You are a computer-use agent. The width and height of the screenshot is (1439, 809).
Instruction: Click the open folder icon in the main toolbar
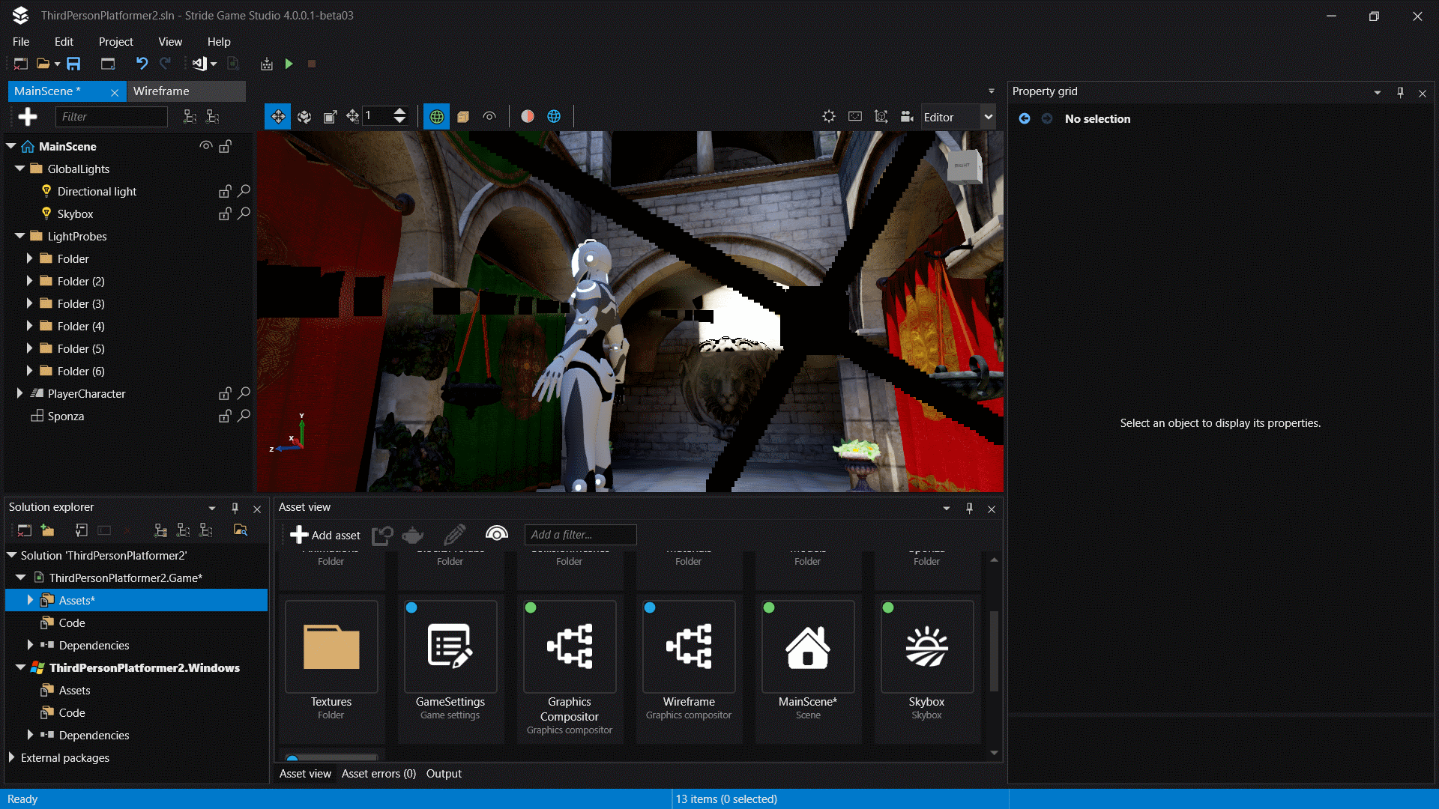click(x=43, y=64)
